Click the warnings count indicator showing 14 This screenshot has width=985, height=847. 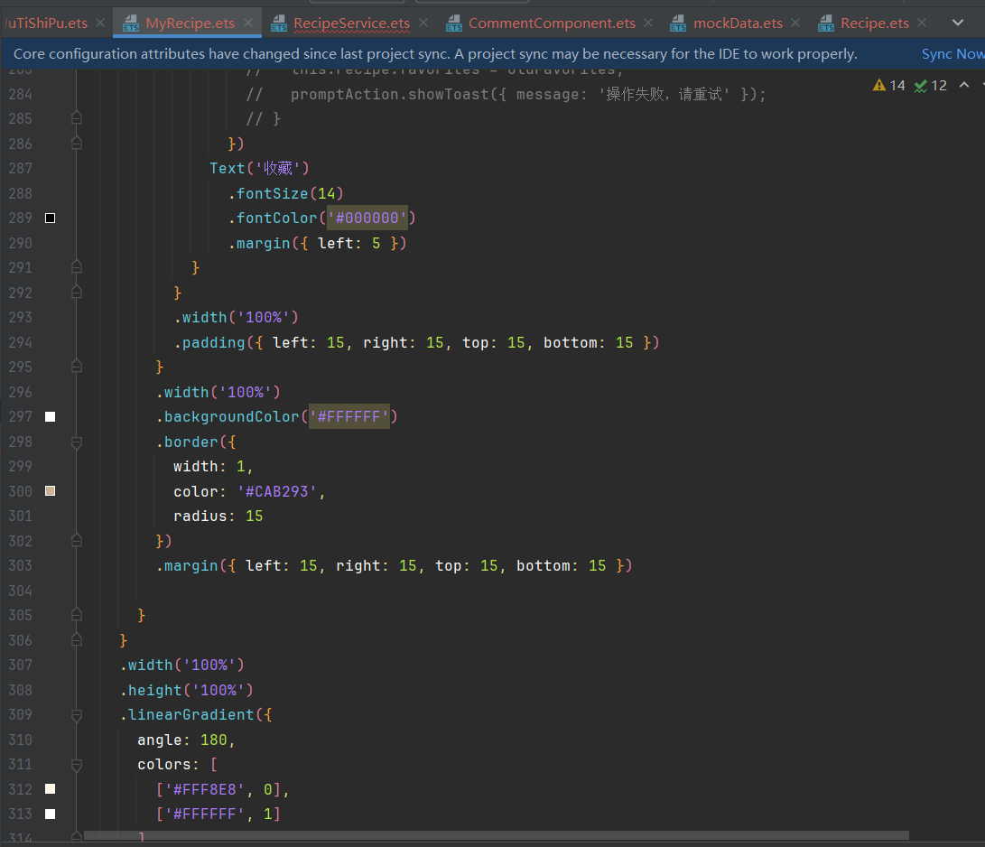click(889, 86)
